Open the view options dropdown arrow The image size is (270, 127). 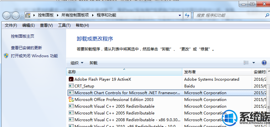(x=254, y=63)
